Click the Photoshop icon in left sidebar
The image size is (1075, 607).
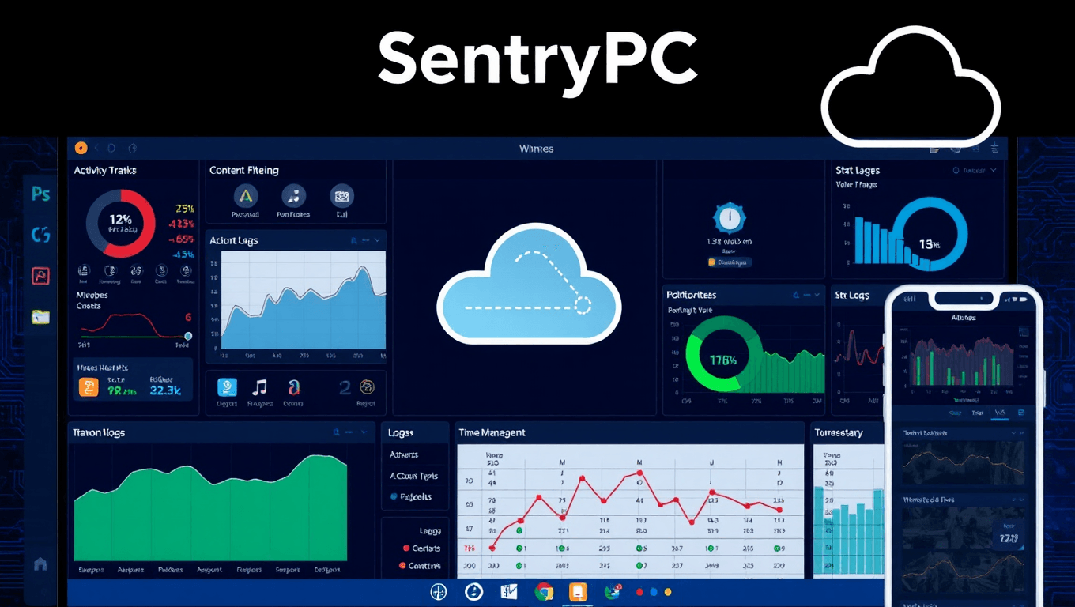coord(40,194)
